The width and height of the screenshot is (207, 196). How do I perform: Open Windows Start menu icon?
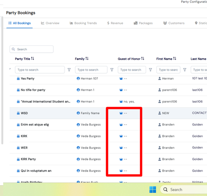[153, 189]
